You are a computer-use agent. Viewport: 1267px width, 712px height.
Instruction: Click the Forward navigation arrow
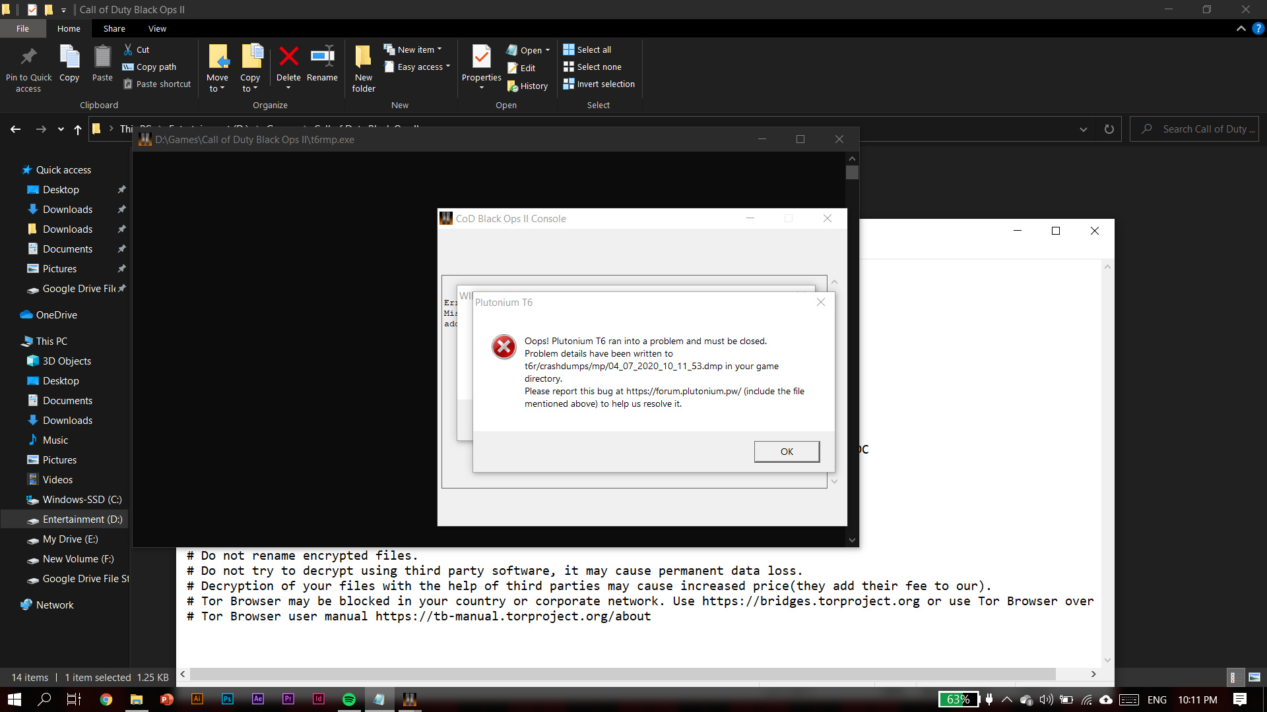(41, 129)
